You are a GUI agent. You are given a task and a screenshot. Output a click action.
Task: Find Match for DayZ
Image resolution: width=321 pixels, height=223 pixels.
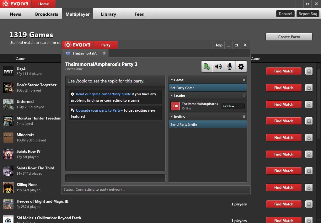[x=284, y=71]
